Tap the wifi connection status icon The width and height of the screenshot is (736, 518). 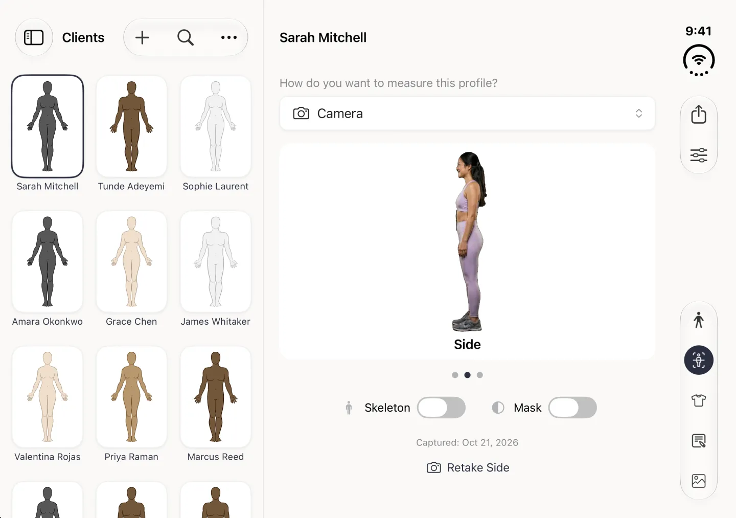pos(699,60)
